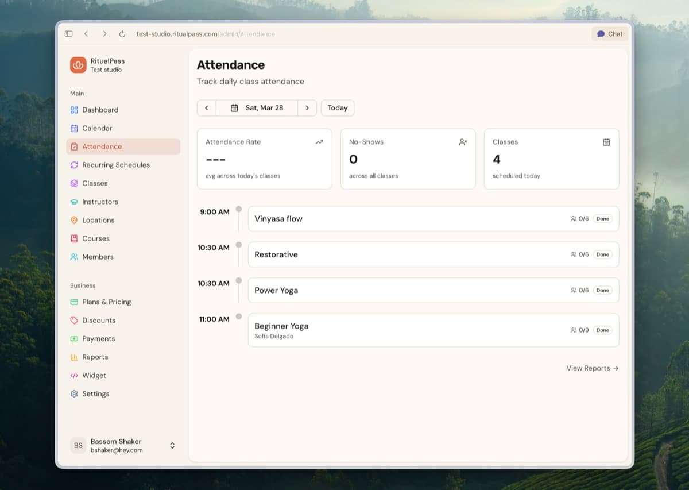Click the Classes card calendar icon
689x490 pixels.
tap(606, 142)
